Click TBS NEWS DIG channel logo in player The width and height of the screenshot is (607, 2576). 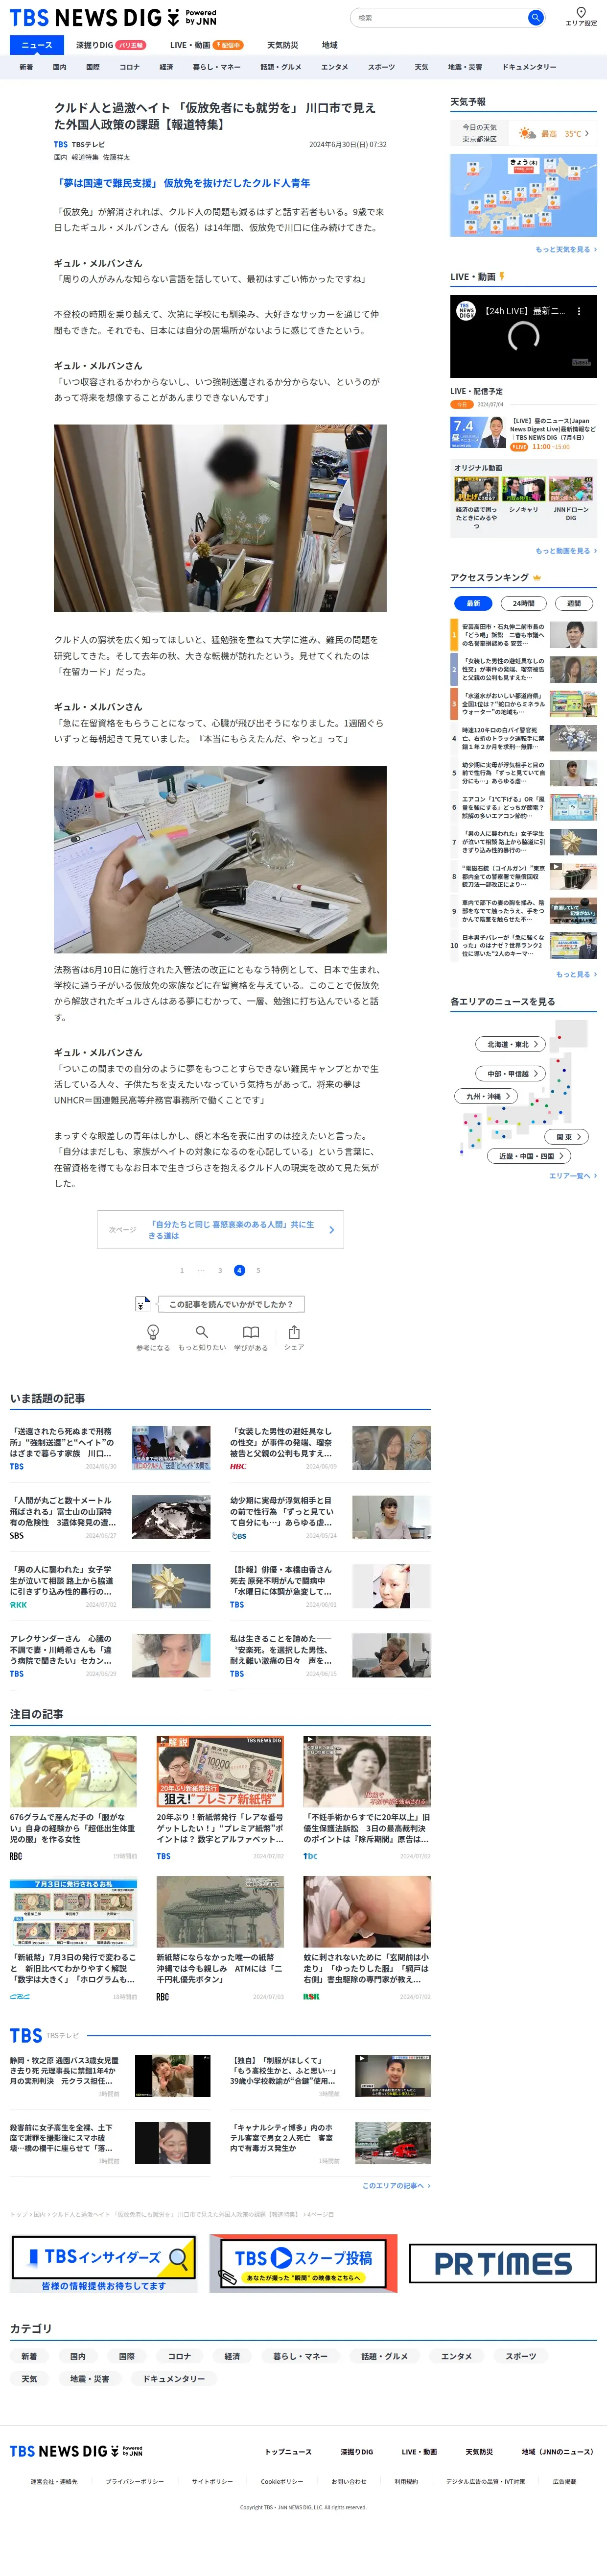[466, 311]
